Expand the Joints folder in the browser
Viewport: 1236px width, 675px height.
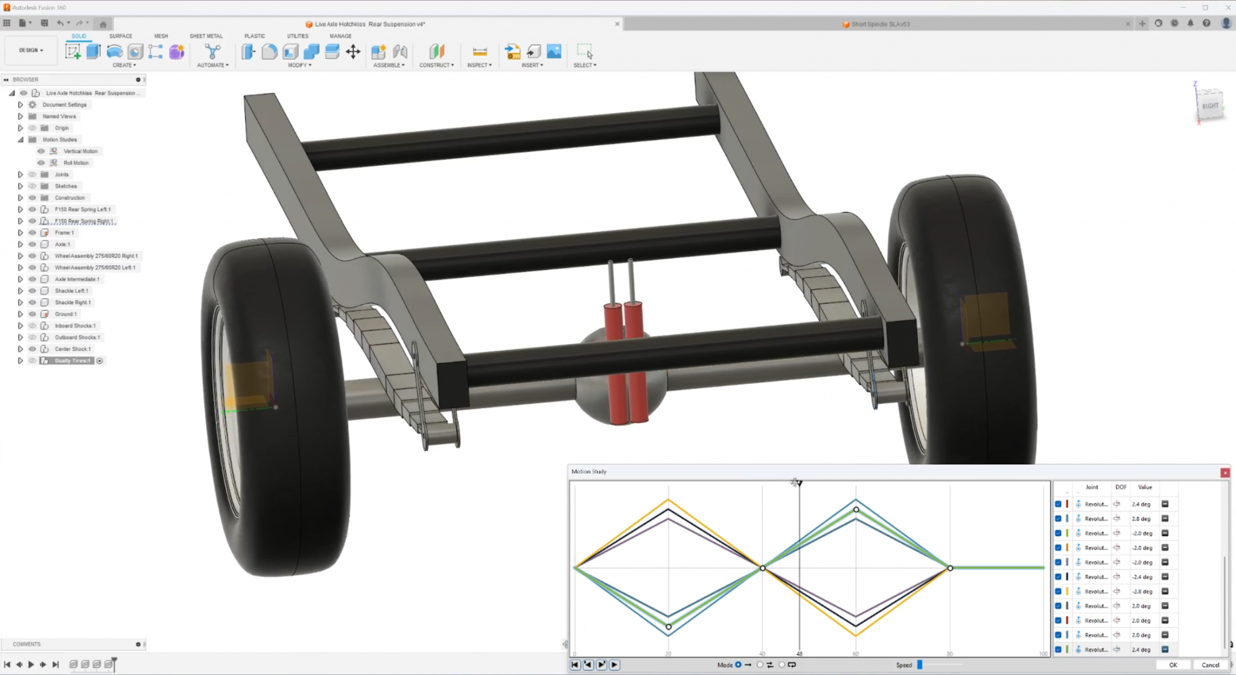tap(20, 174)
